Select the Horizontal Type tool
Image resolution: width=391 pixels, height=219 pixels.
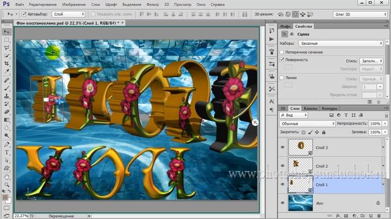[7, 152]
